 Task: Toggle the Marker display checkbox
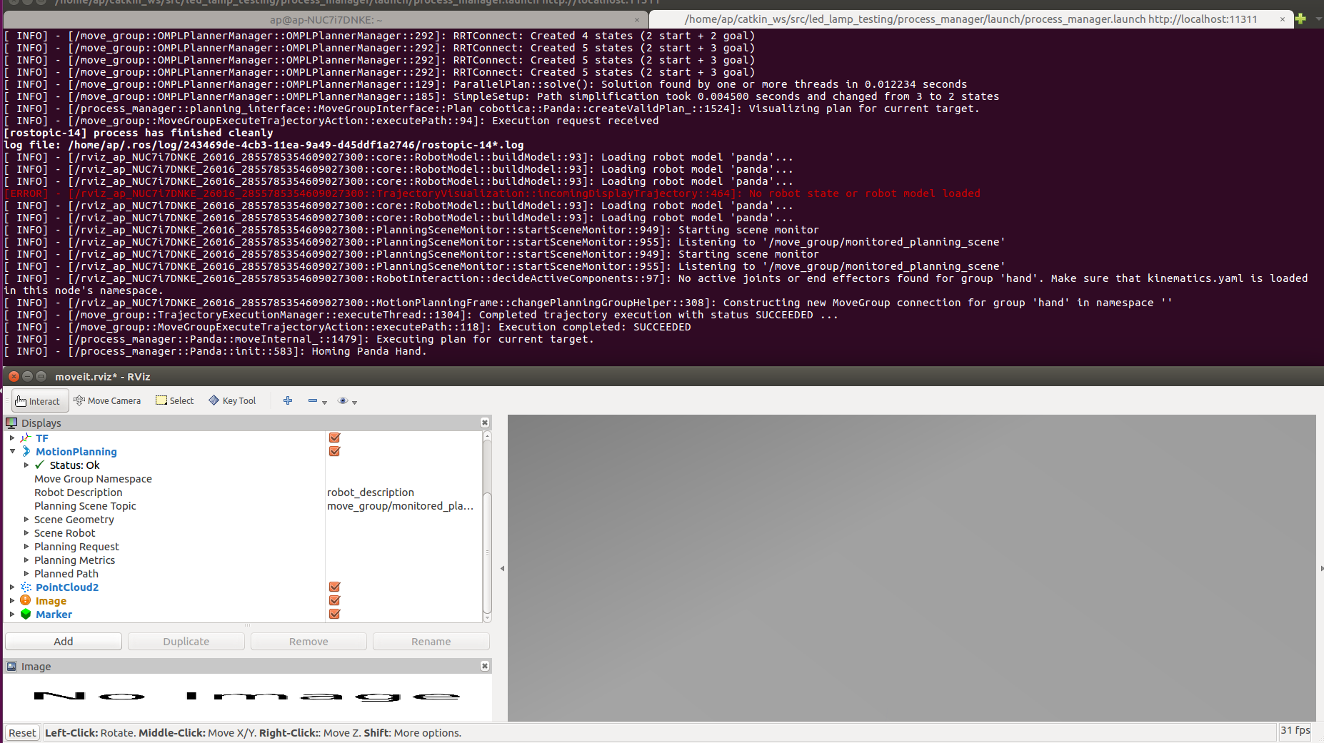coord(334,615)
